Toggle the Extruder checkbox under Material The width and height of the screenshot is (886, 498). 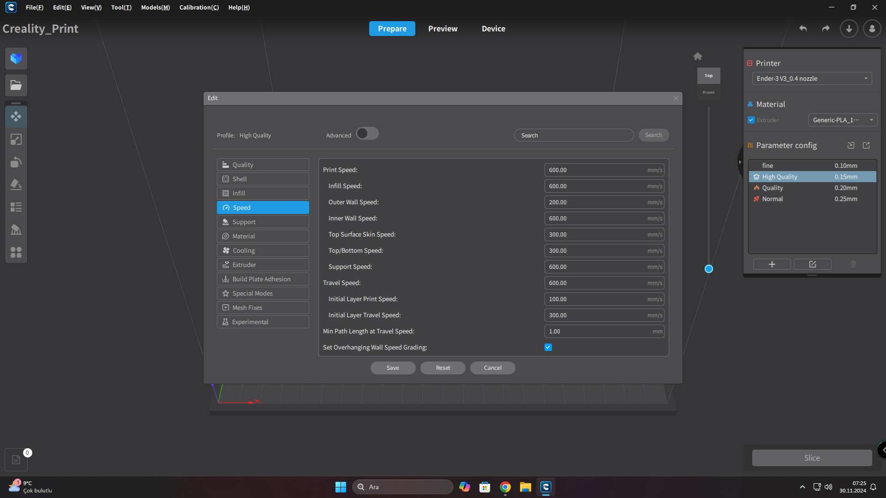751,120
